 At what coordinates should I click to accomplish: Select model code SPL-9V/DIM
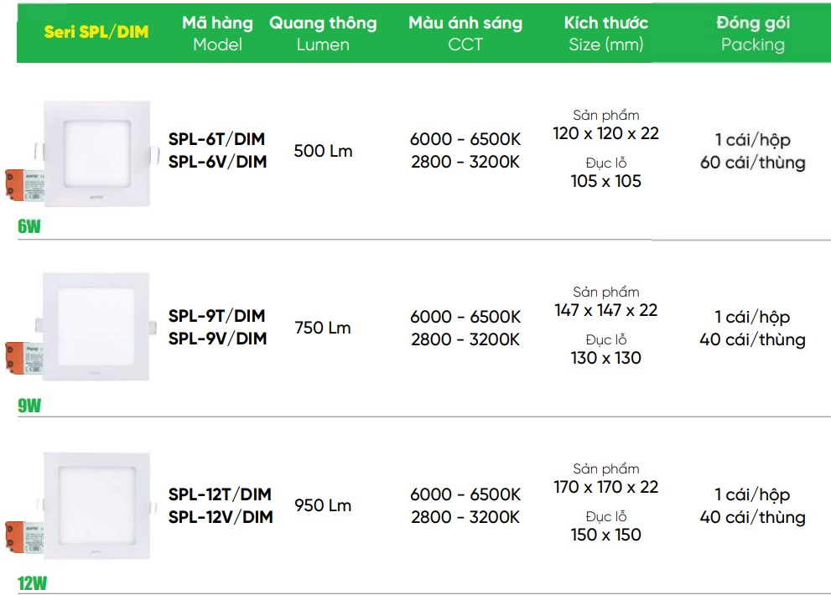pos(217,339)
